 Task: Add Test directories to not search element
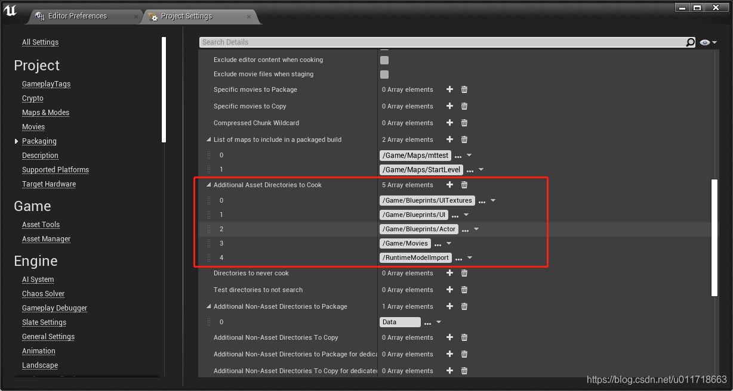(450, 290)
